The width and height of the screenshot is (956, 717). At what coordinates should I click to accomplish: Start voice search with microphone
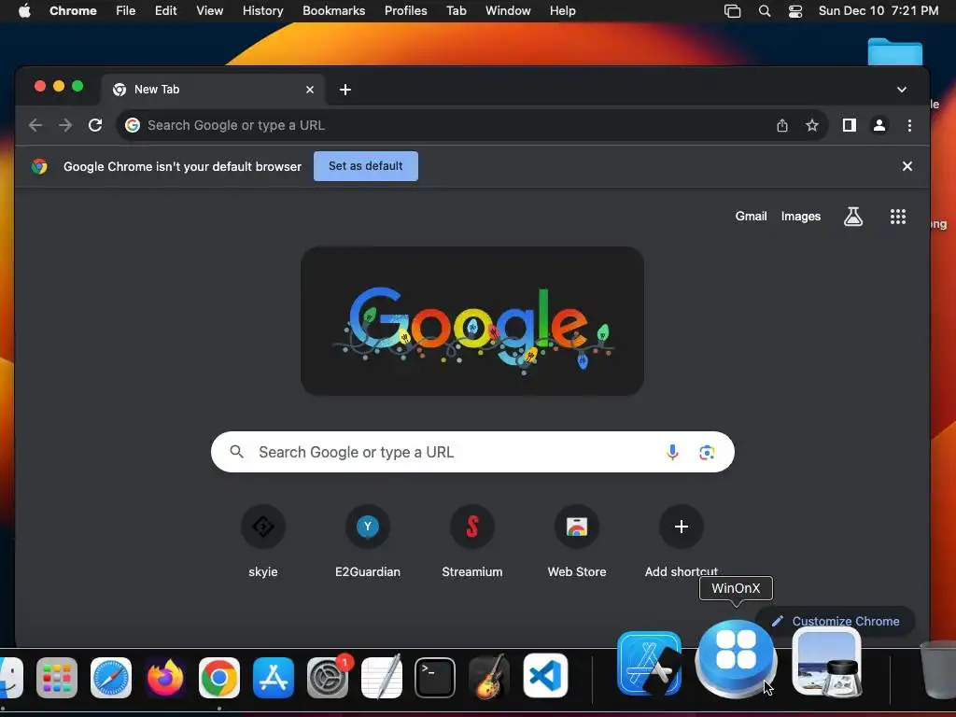coord(672,452)
